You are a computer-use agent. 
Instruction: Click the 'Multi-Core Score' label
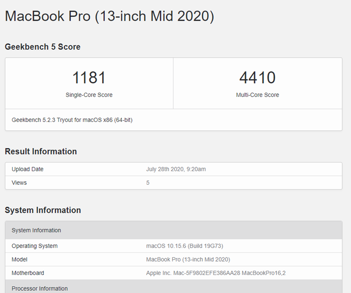pyautogui.click(x=258, y=95)
